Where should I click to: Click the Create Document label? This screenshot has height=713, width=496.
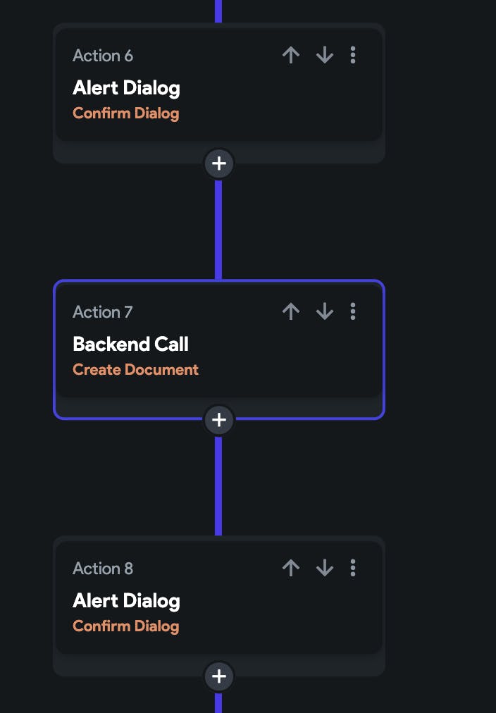coord(135,369)
